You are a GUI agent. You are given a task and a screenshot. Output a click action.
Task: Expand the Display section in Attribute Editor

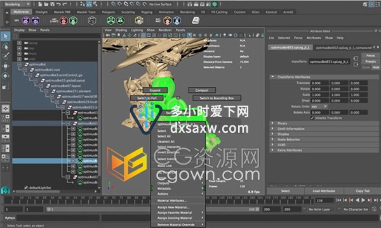coord(272,134)
